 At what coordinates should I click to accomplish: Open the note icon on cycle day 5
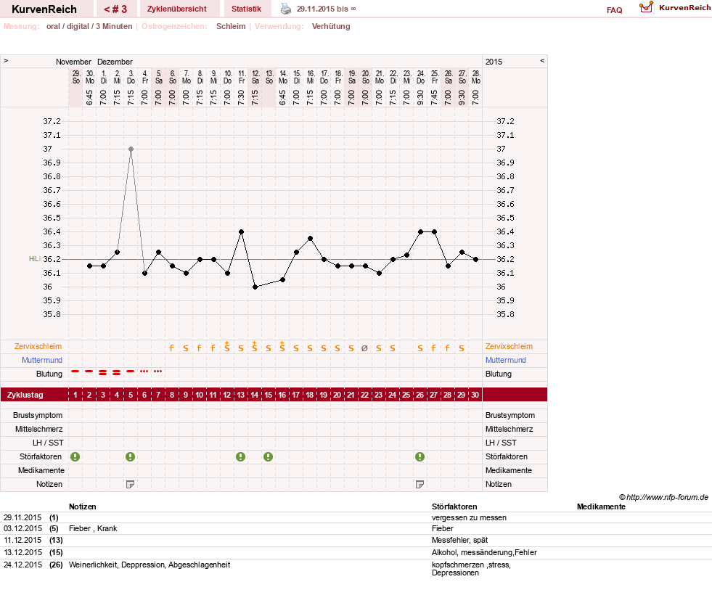131,485
